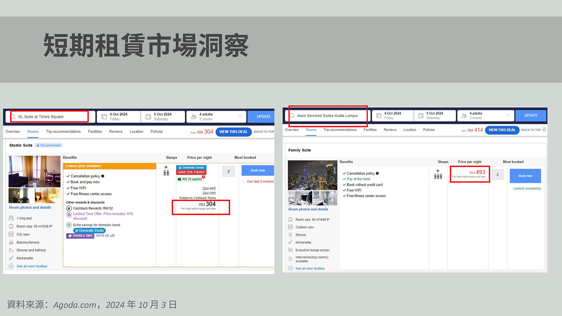Click the KL Suite at Times Square search field

point(50,117)
